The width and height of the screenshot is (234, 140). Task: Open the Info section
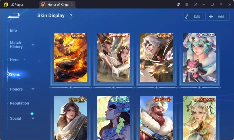point(13,30)
